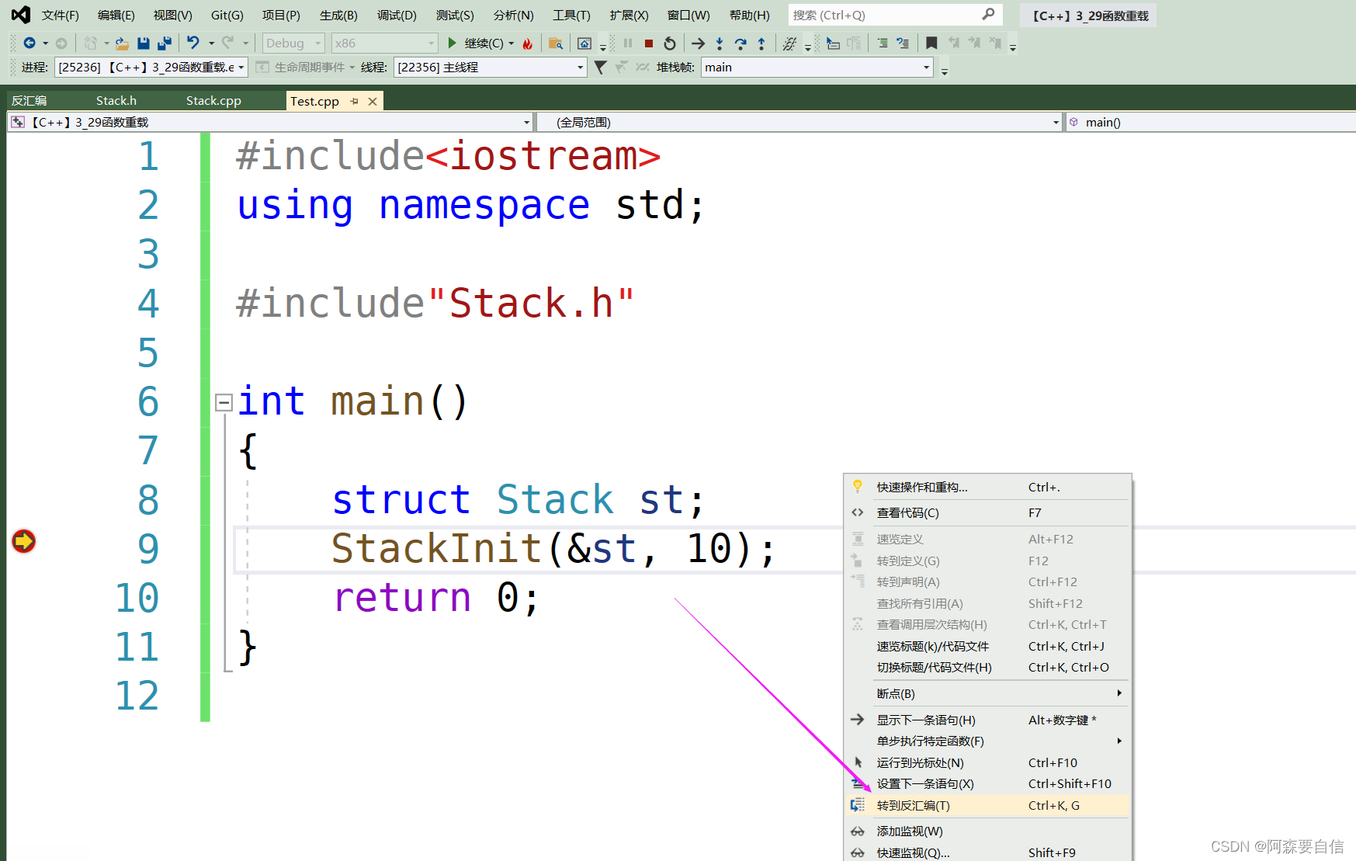This screenshot has height=861, width=1356.
Task: Open the process selection dropdown
Action: point(151,68)
